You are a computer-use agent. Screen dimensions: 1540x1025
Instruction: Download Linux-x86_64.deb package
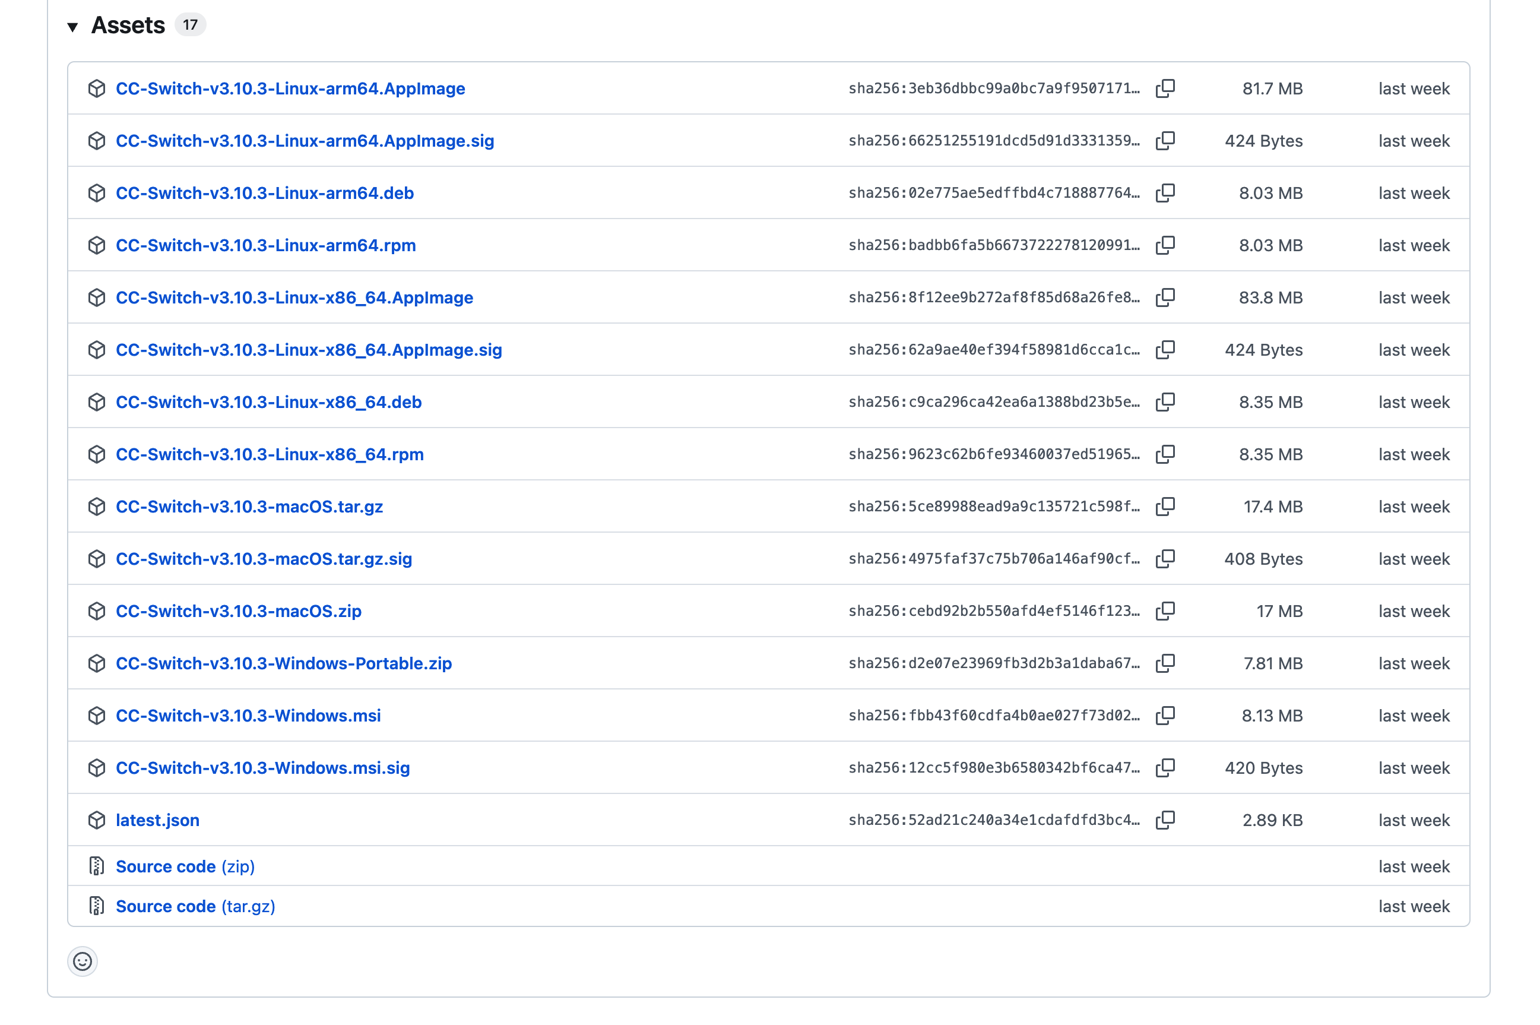pos(268,402)
